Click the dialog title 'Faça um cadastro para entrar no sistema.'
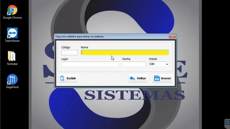Screen dimensions: 230x129 [x=80, y=37]
